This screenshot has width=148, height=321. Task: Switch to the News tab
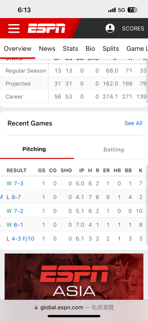click(x=47, y=48)
